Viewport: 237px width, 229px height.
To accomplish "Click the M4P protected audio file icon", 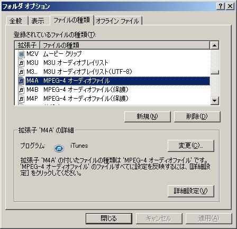I will 21,99.
